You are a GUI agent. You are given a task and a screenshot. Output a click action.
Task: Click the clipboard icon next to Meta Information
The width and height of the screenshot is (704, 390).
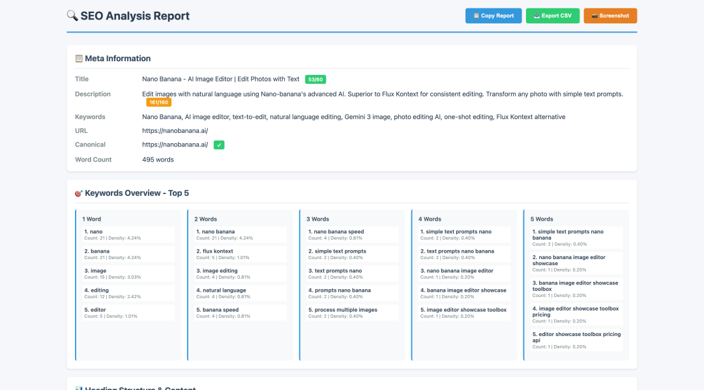(x=79, y=59)
